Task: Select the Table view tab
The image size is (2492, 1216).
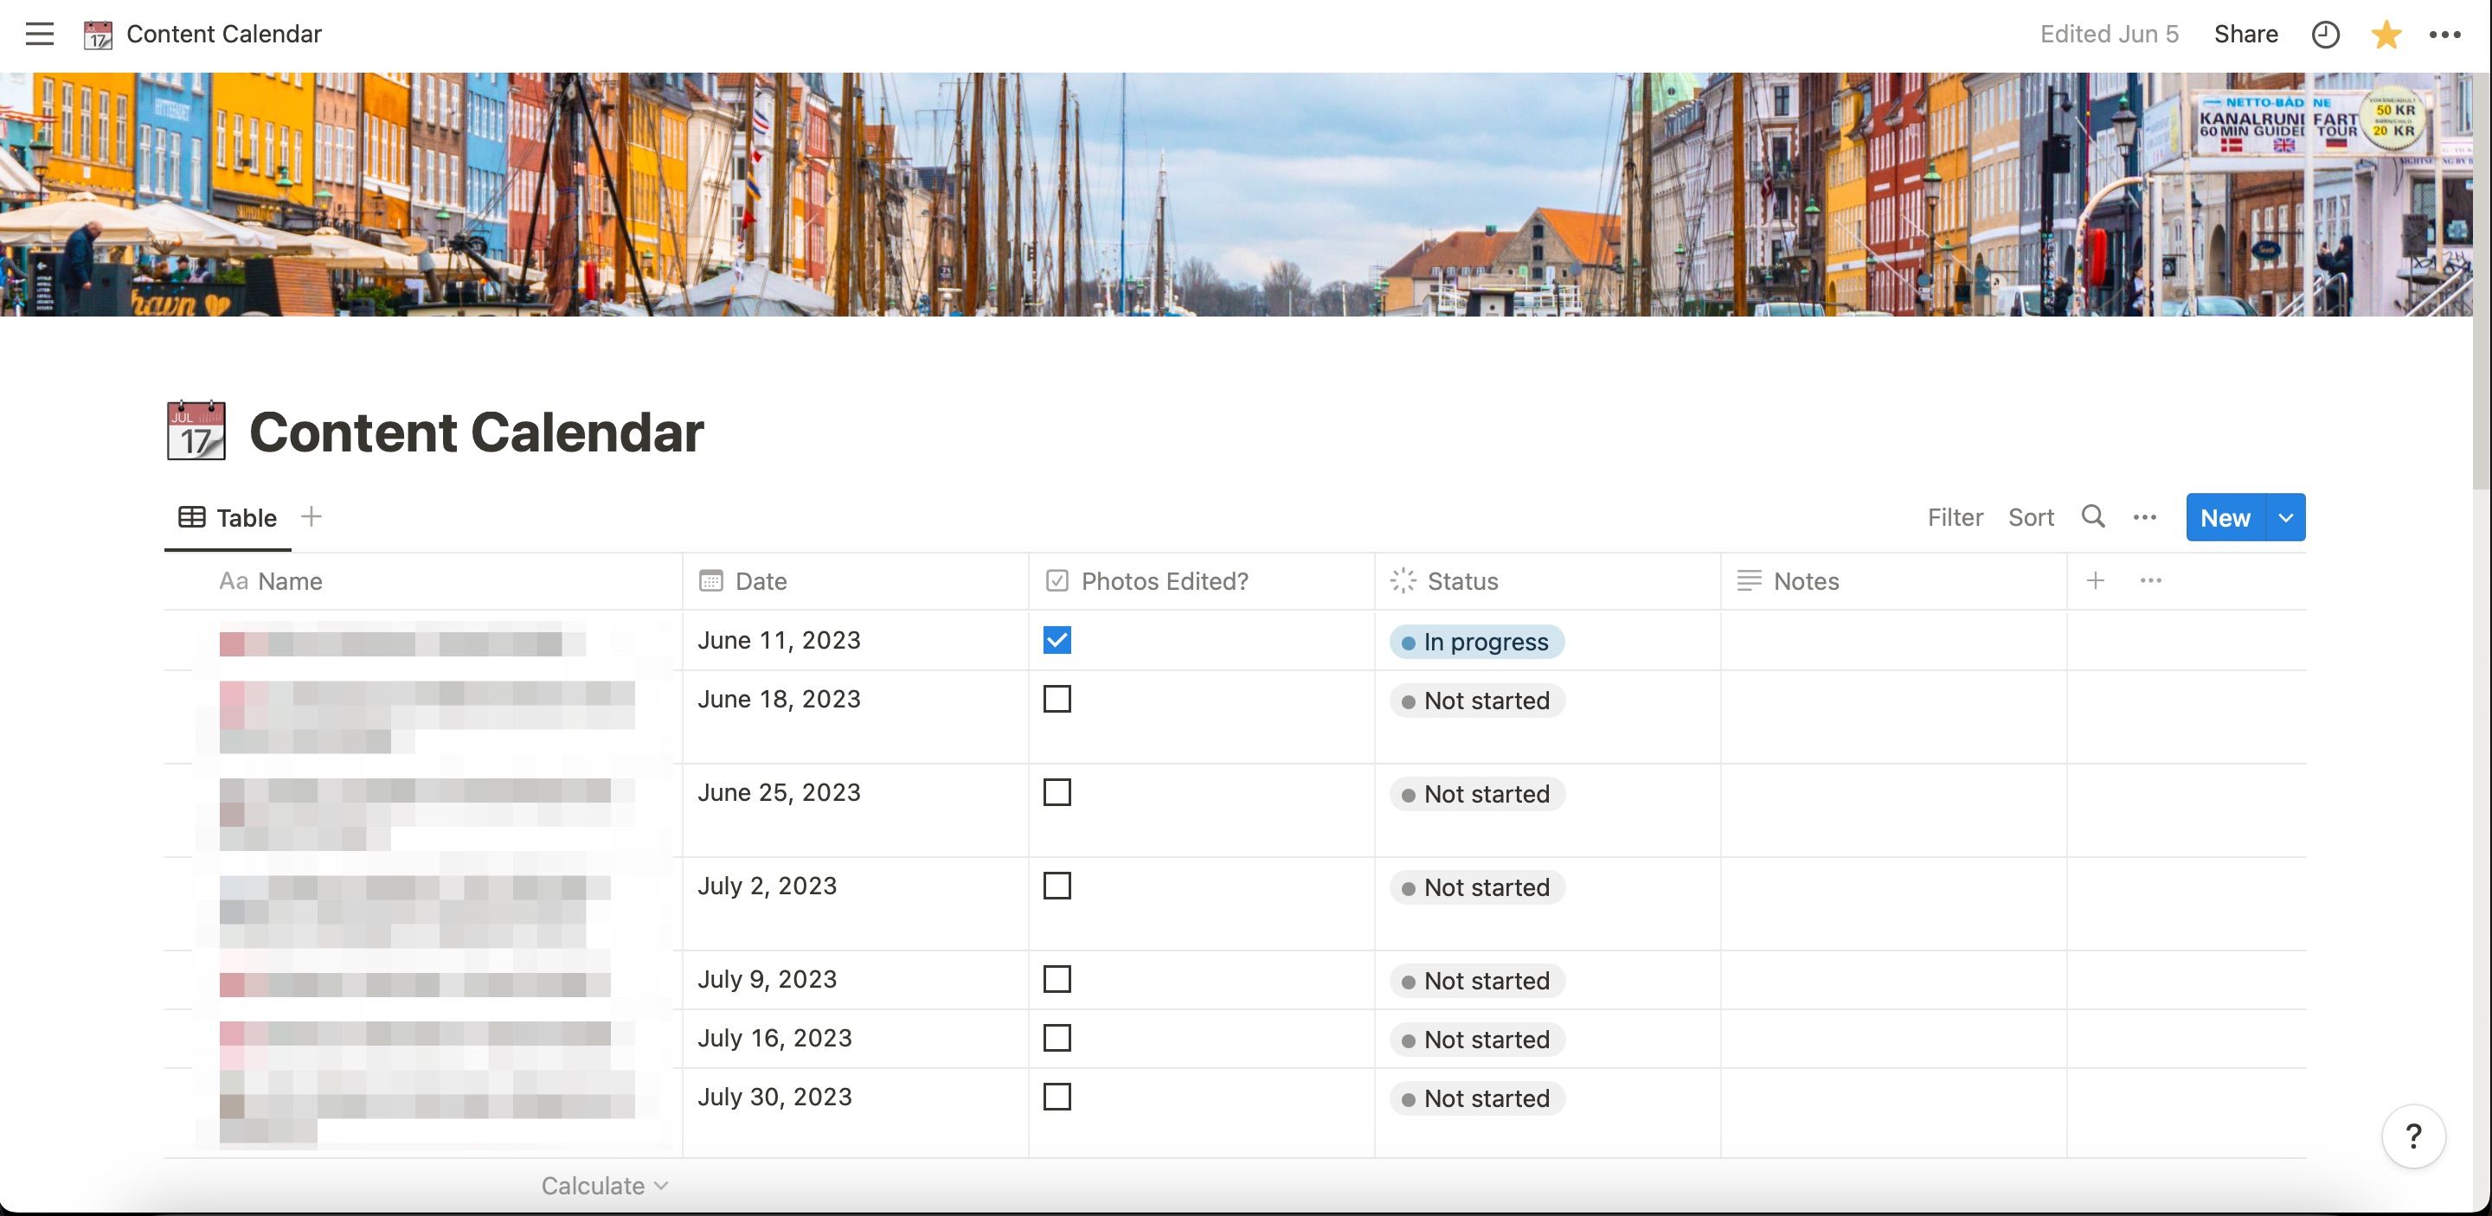Action: pos(228,518)
